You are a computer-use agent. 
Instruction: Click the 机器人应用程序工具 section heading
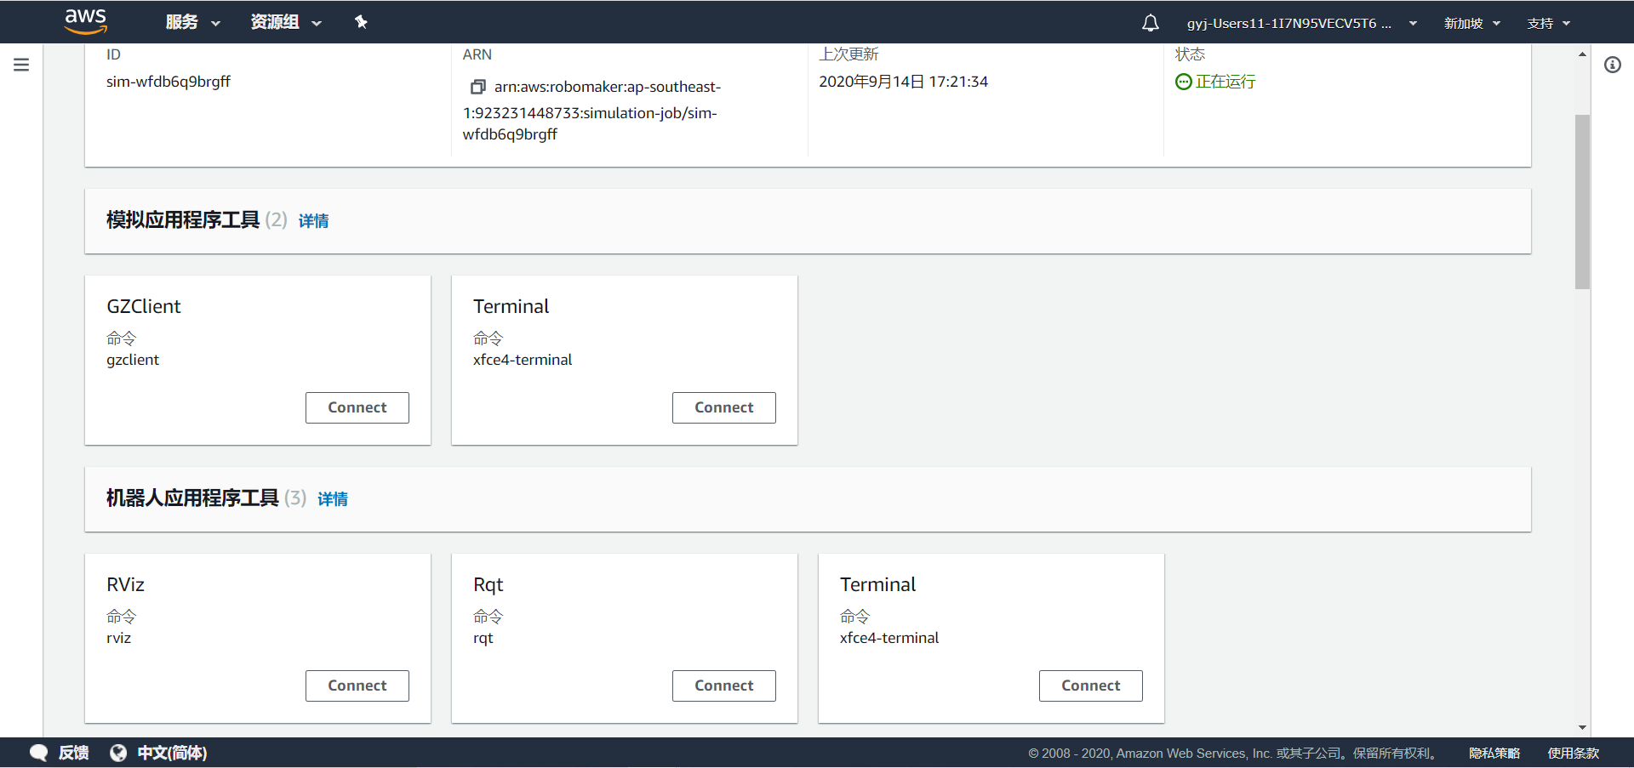click(x=192, y=498)
